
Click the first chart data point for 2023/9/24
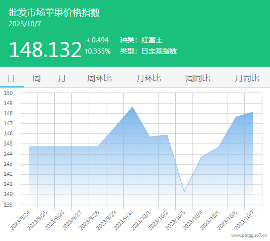29,147
